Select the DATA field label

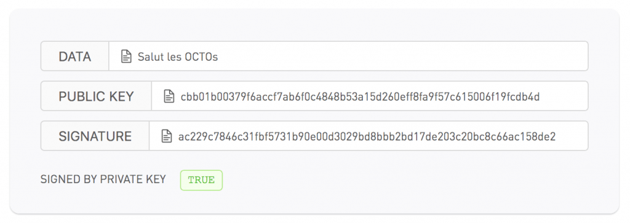pyautogui.click(x=74, y=57)
